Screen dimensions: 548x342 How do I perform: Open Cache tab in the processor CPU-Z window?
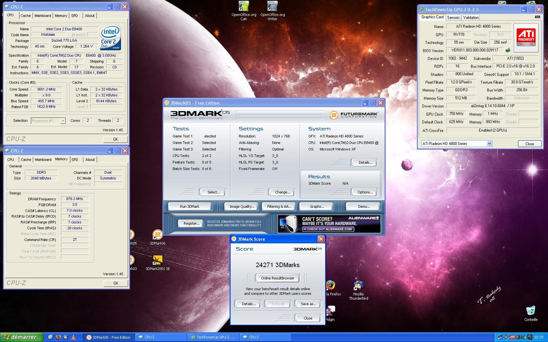point(26,15)
